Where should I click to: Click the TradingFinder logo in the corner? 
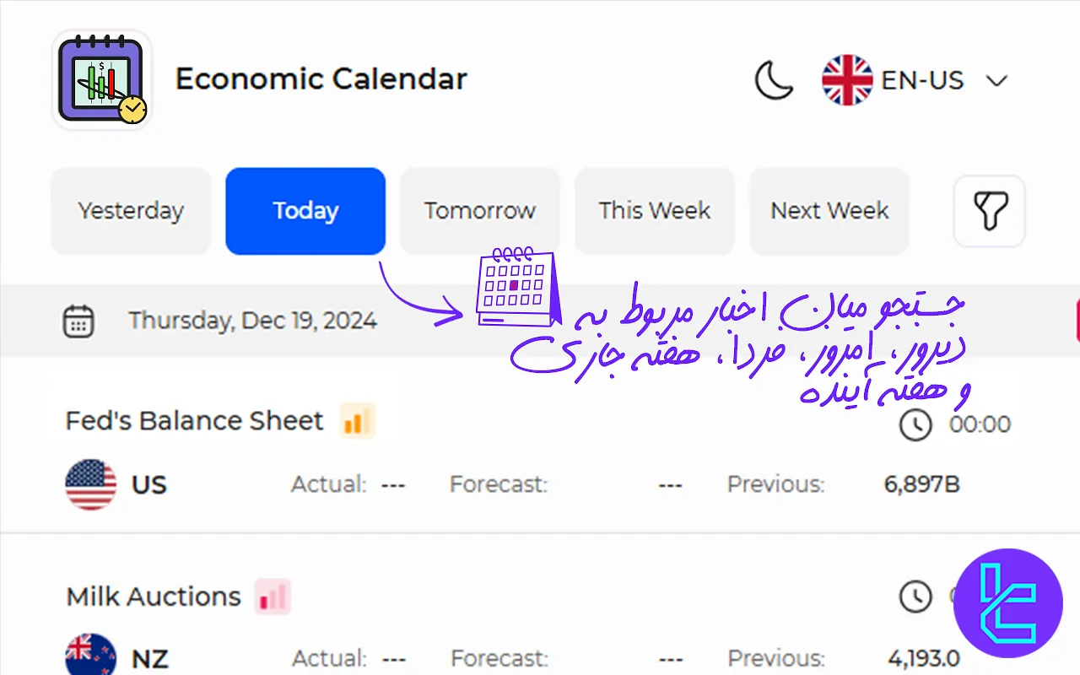pyautogui.click(x=1008, y=602)
